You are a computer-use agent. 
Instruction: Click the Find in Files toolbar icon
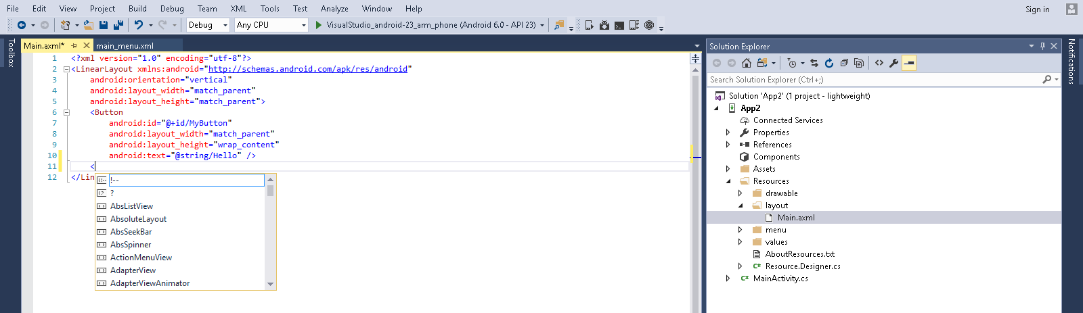pos(559,25)
